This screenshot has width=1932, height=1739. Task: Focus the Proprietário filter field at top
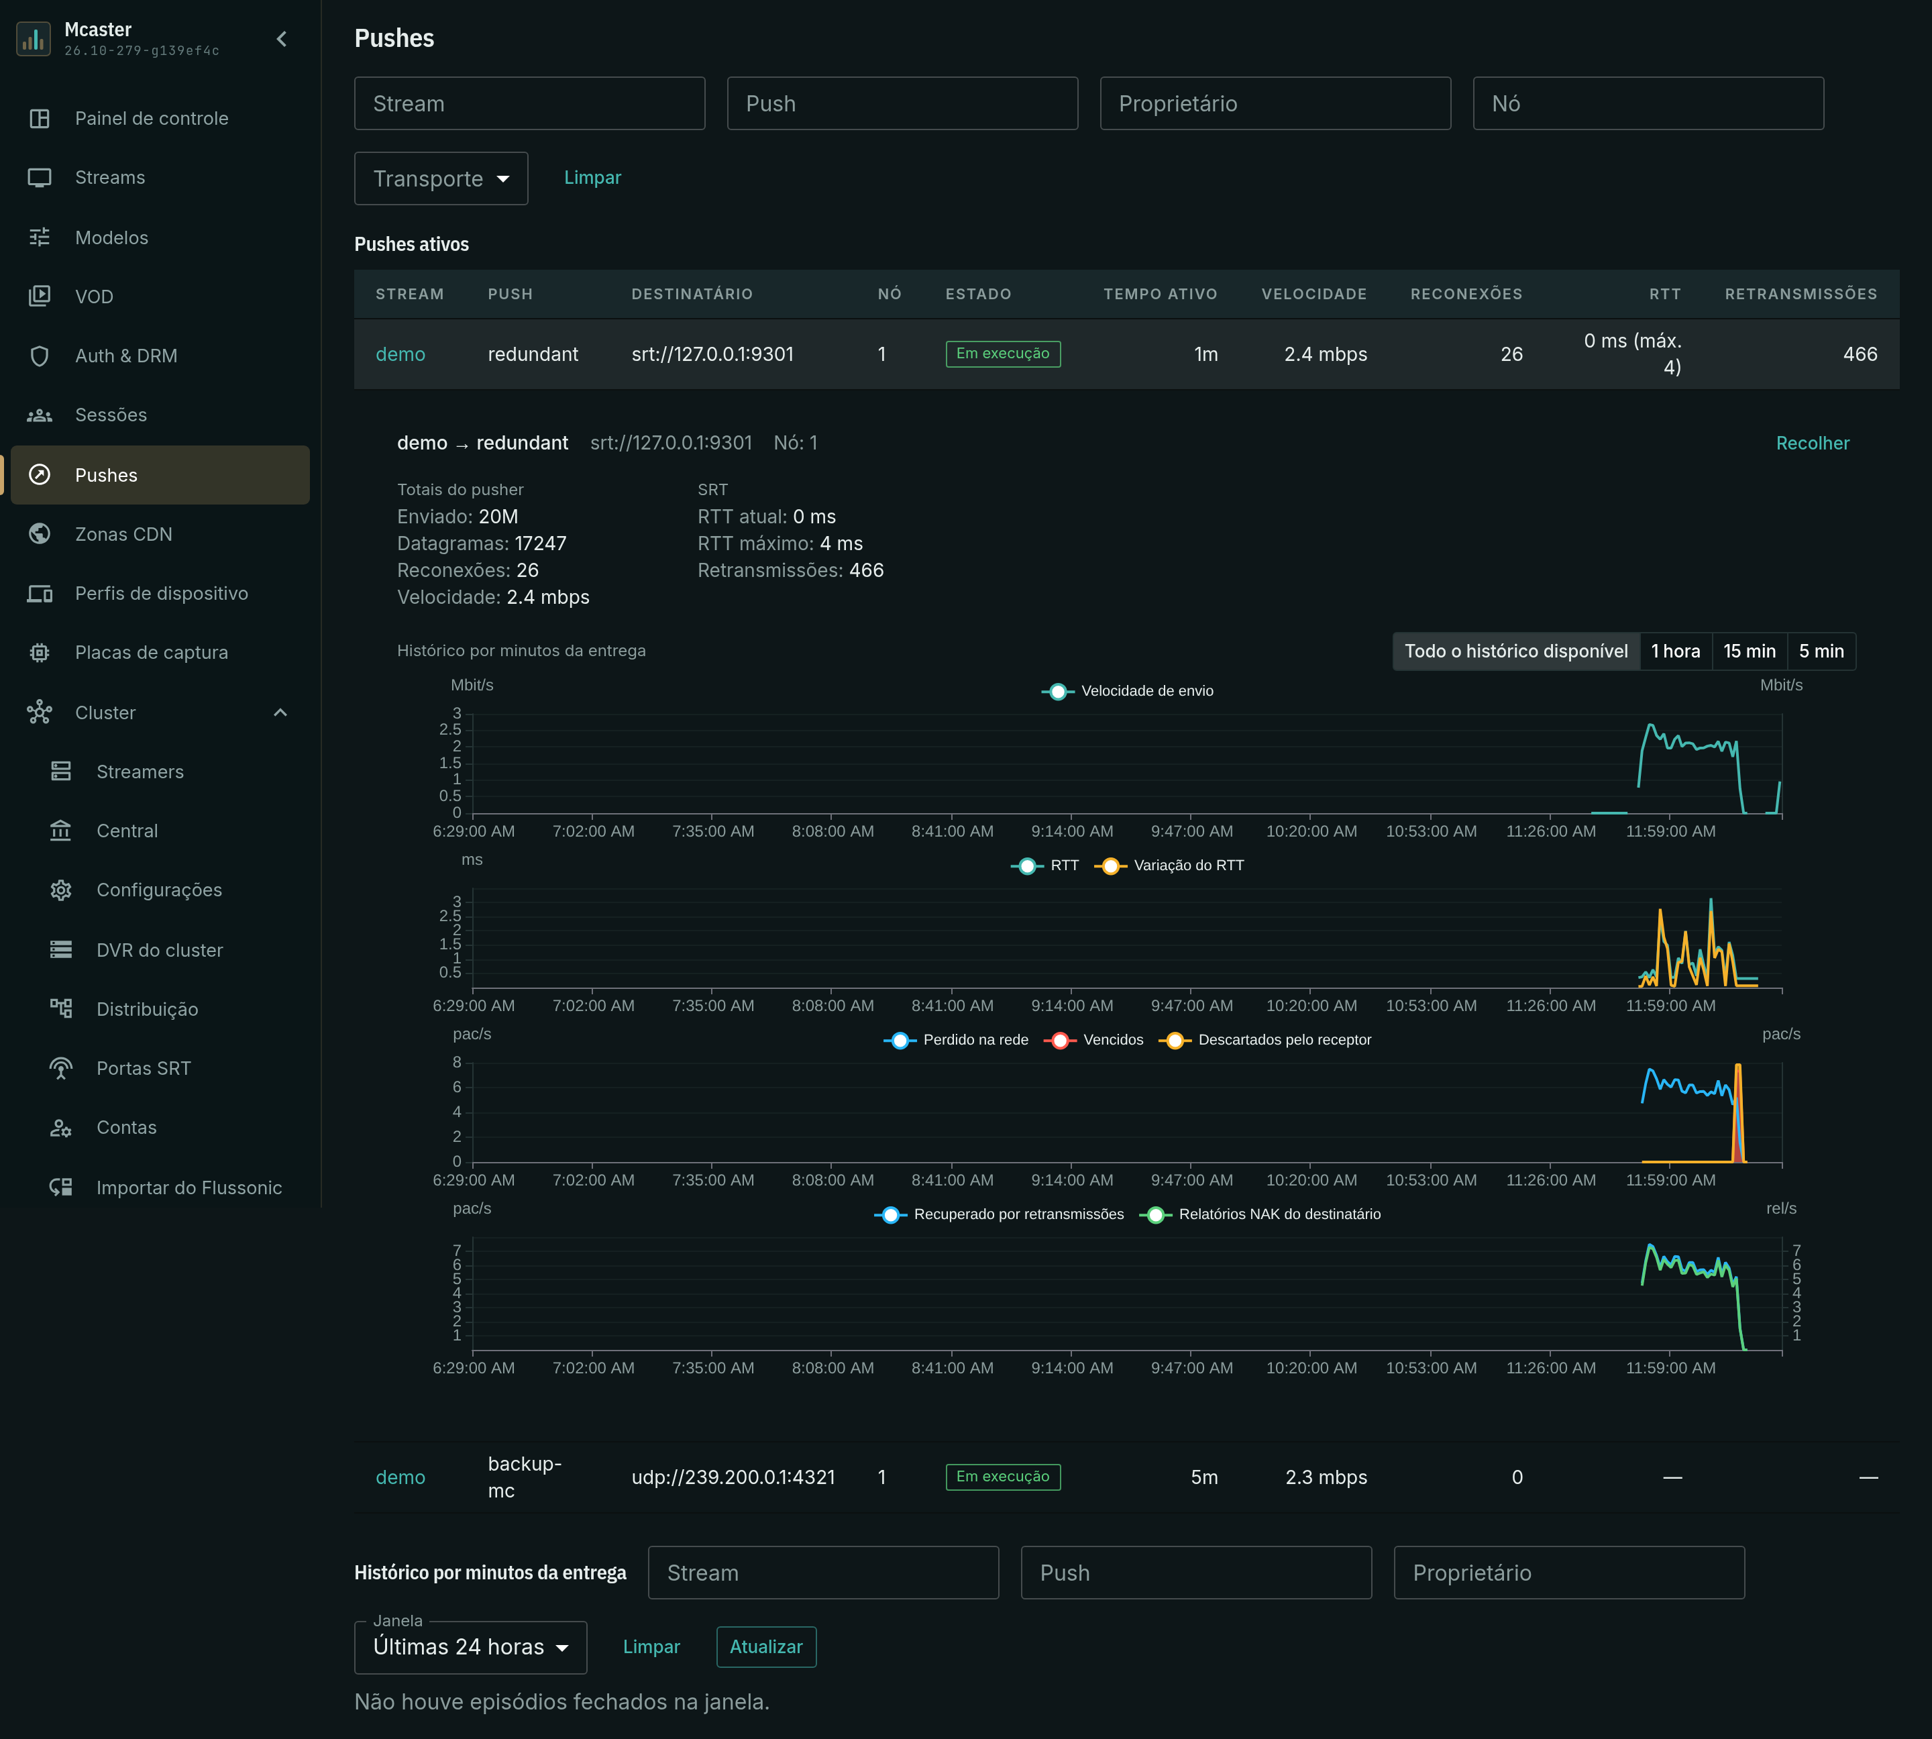(1275, 103)
